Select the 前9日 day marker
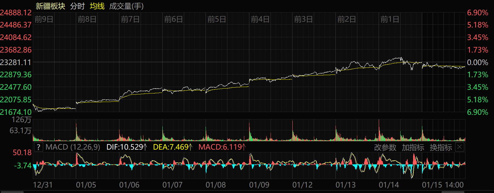 pos(44,20)
